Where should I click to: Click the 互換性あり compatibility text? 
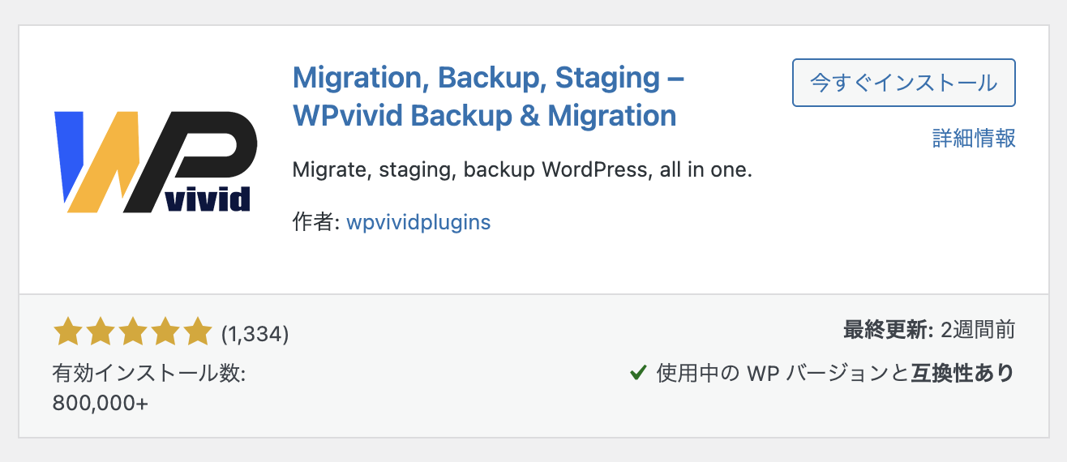[962, 373]
